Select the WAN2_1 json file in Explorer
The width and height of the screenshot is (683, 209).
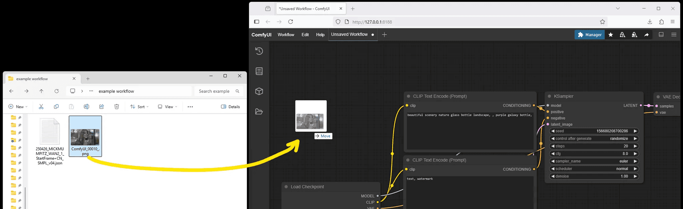coord(50,141)
